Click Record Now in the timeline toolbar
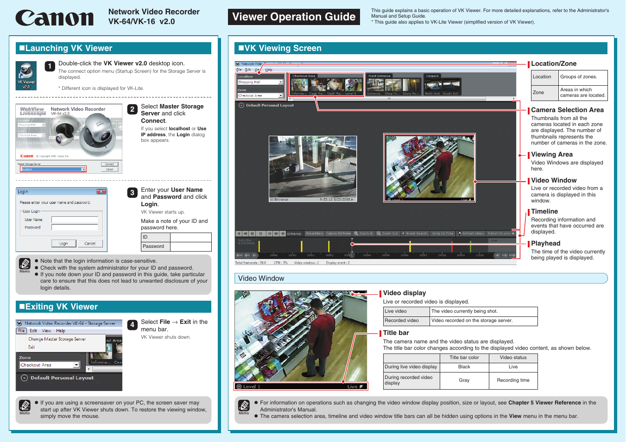 [x=315, y=234]
